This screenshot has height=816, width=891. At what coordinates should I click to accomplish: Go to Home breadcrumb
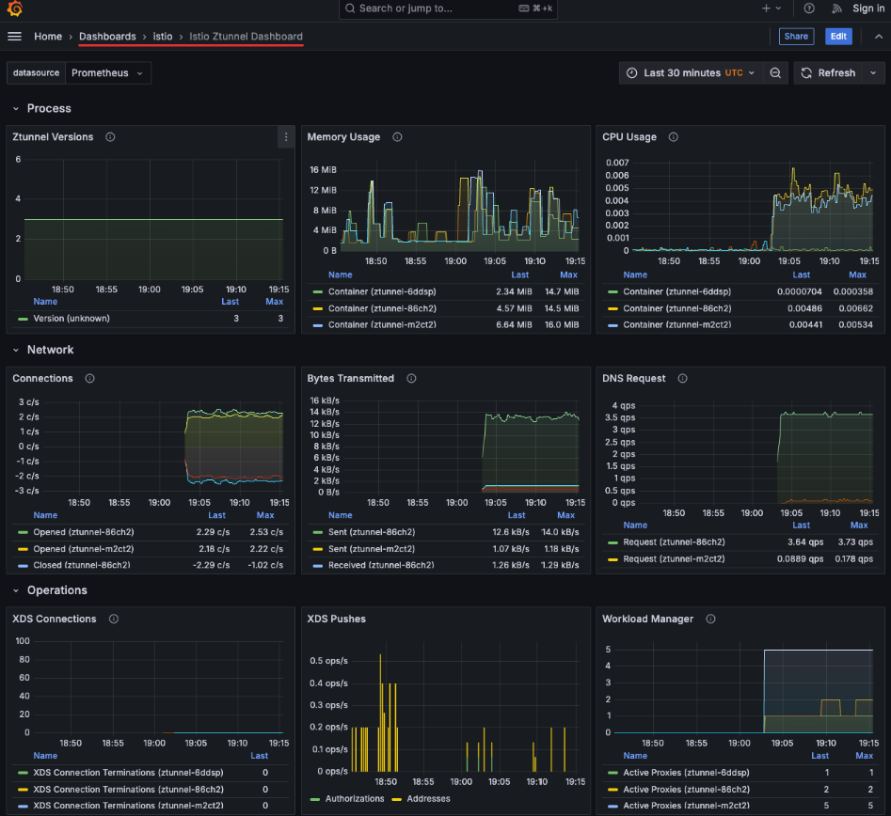[x=48, y=37]
